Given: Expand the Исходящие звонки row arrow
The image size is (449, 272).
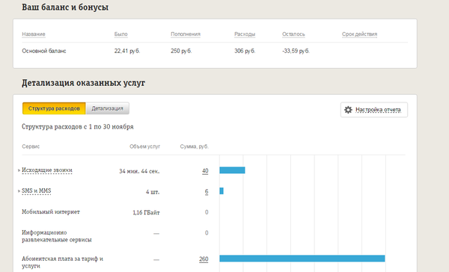Looking at the screenshot, I should click(x=19, y=170).
